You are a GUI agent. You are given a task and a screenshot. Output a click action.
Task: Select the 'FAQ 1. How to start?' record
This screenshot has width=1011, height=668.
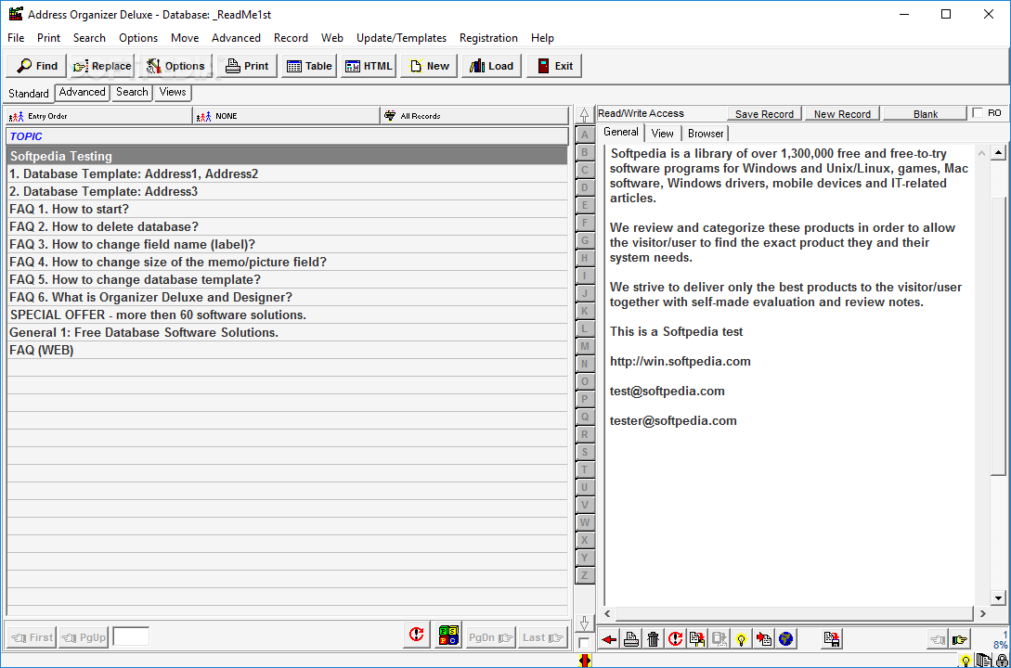click(x=287, y=210)
